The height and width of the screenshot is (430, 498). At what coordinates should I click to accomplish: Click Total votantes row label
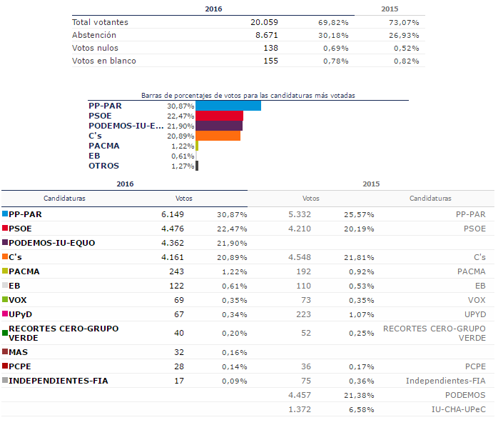100,22
